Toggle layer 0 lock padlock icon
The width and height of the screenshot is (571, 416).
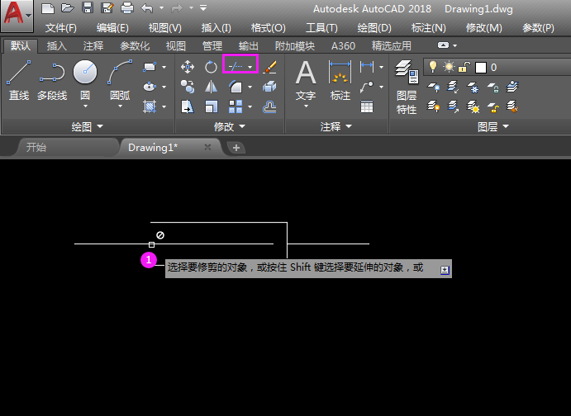(464, 67)
